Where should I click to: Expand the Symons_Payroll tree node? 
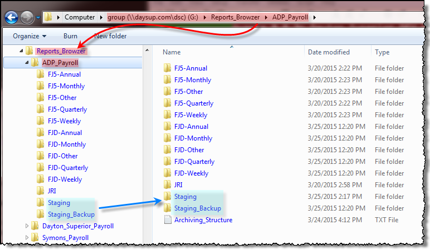click(28, 238)
